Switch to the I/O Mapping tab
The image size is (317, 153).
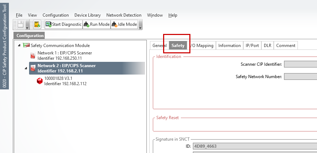201,46
